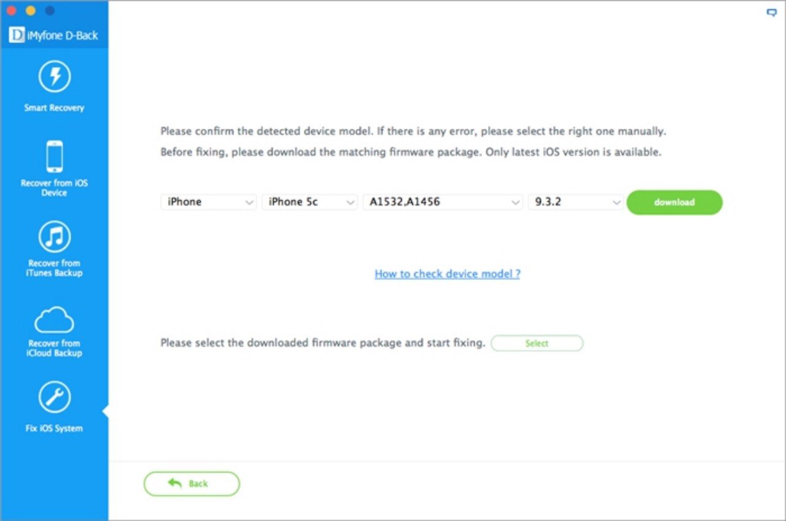
Task: Open the model number dropdown A1532,A1456
Action: click(x=443, y=202)
